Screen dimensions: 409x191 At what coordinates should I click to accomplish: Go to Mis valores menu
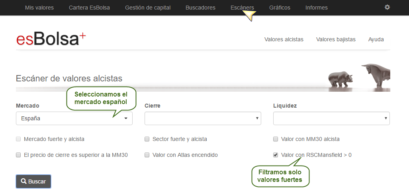tap(39, 8)
